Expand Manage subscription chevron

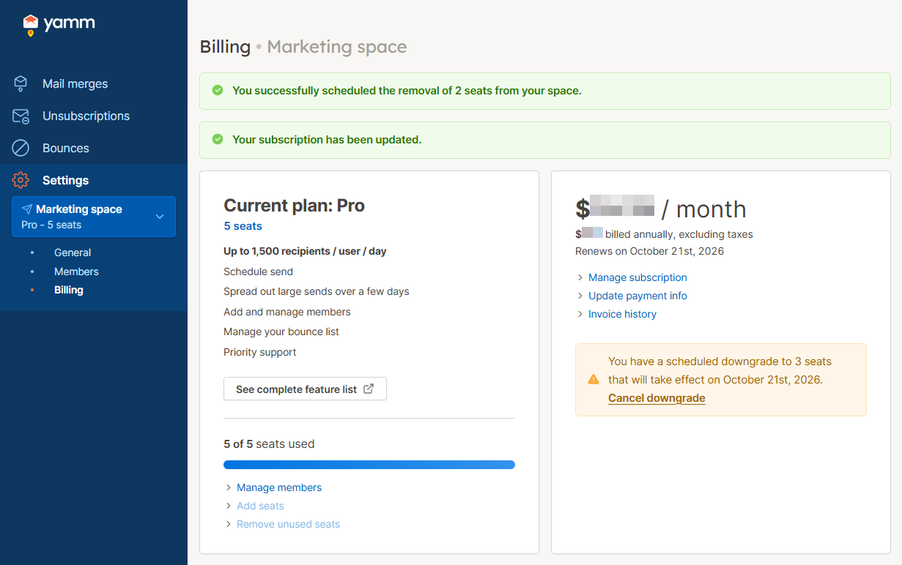(x=580, y=278)
